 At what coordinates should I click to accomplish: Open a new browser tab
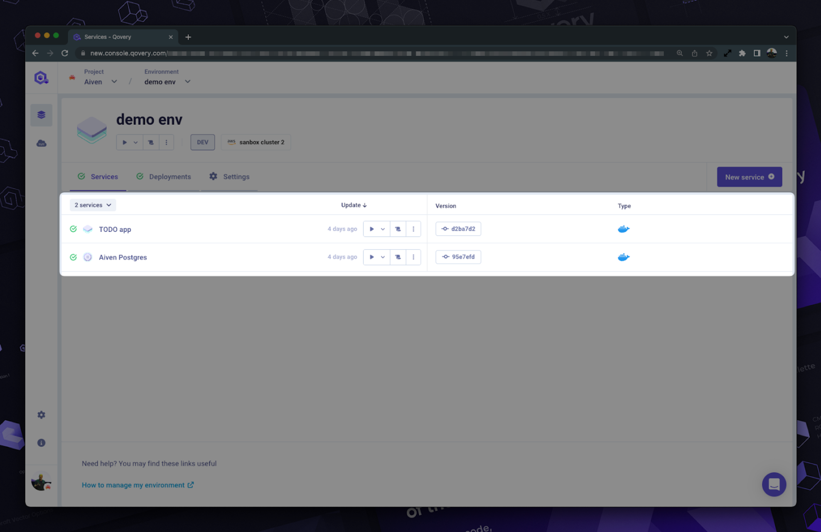188,37
